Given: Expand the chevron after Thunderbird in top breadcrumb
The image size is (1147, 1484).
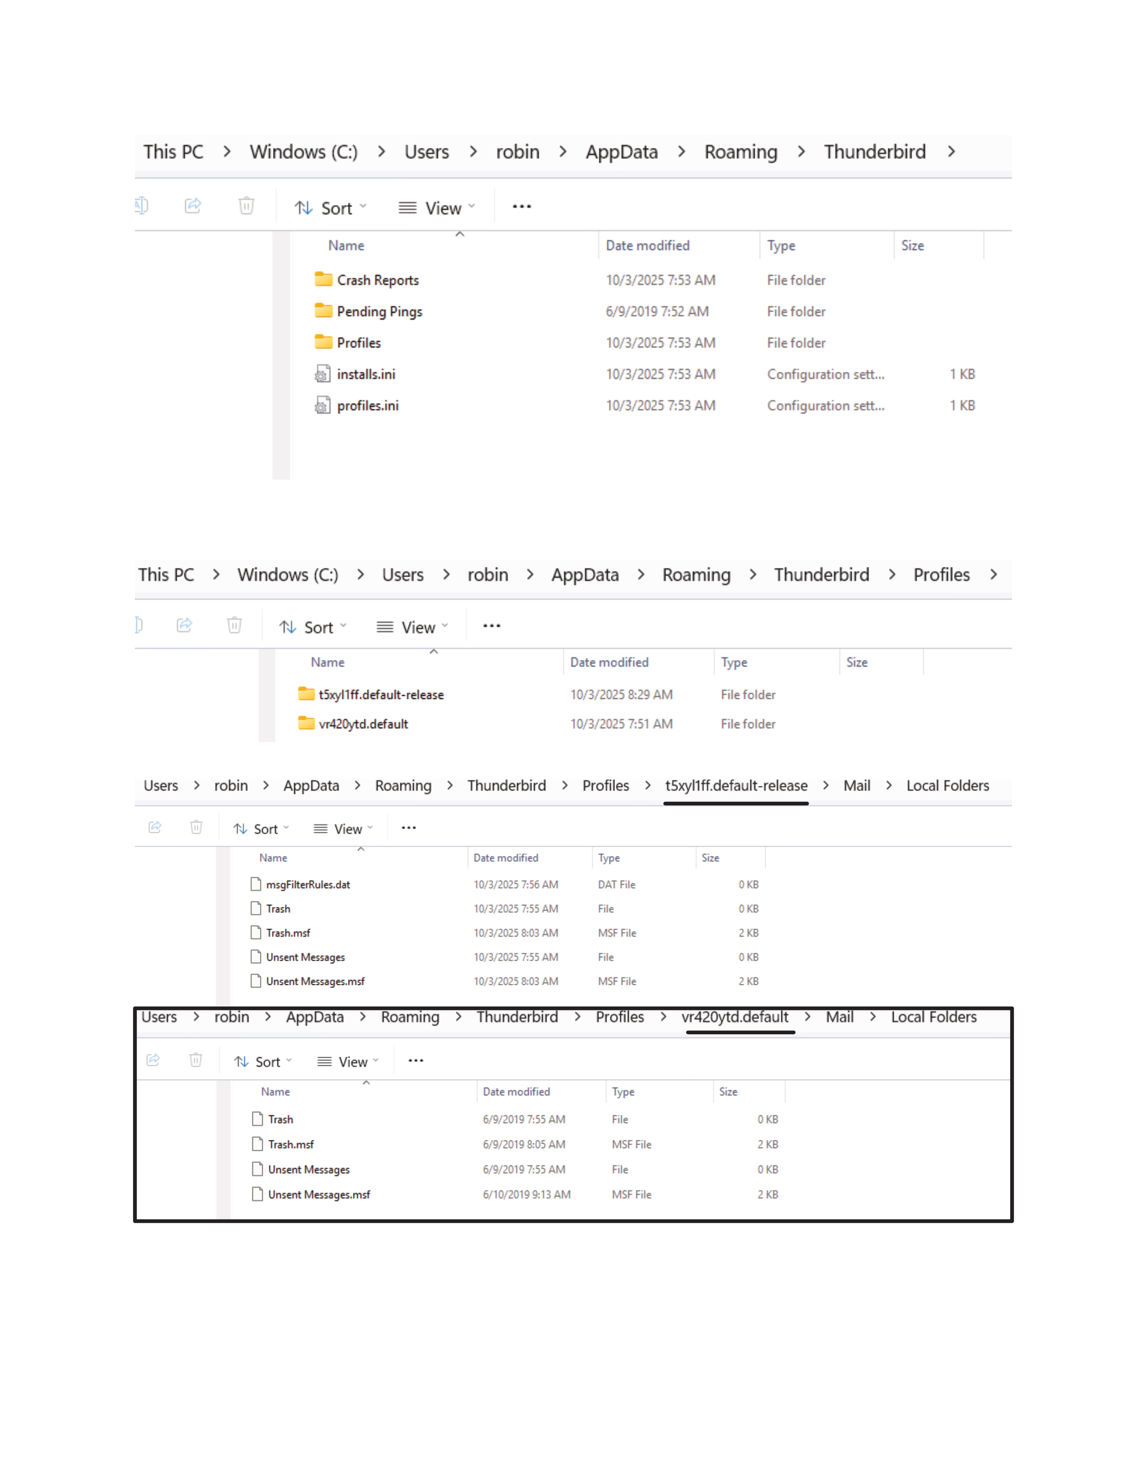Looking at the screenshot, I should click(951, 152).
